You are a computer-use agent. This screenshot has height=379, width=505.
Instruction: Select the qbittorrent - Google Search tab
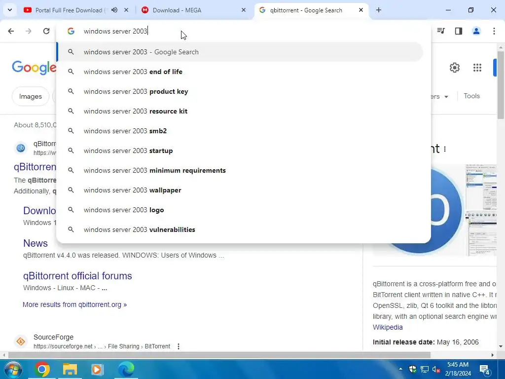306,10
